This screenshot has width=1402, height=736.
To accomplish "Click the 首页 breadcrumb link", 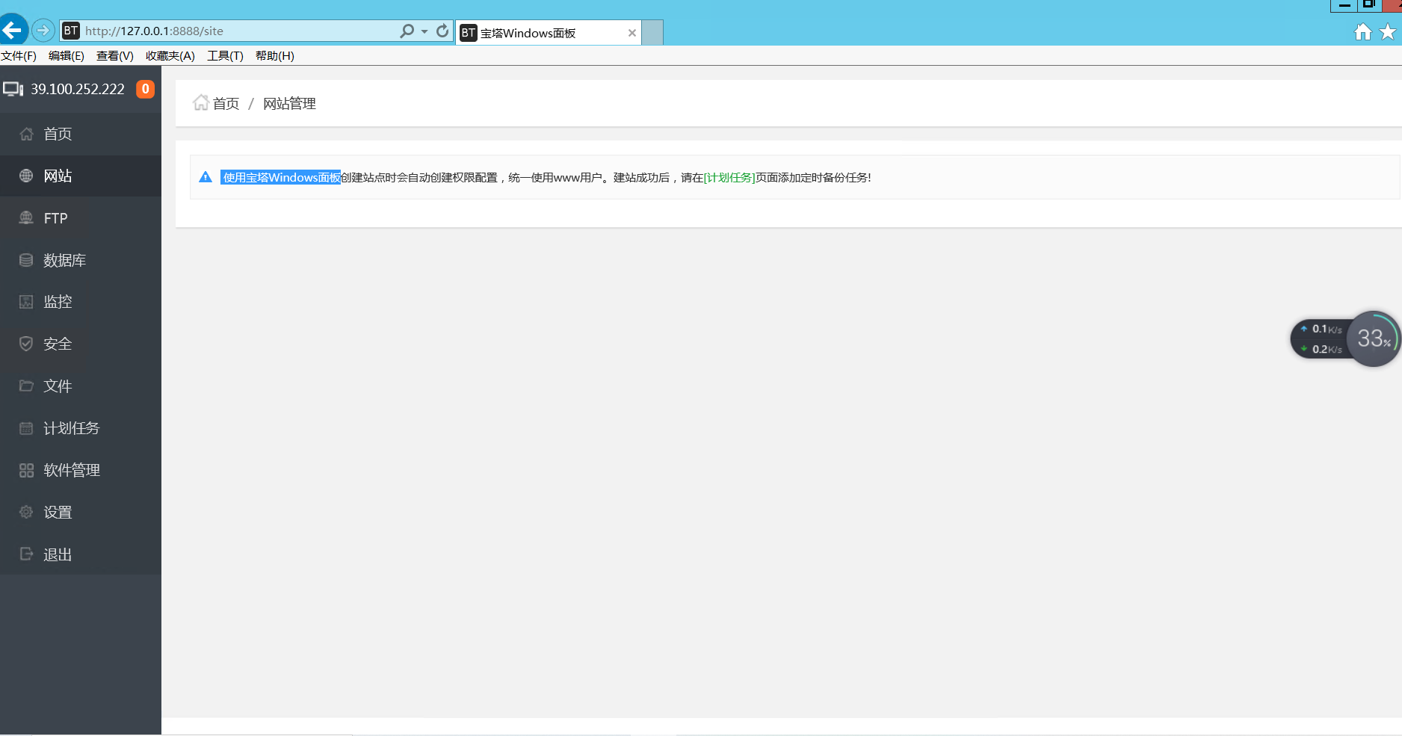I will (x=226, y=104).
